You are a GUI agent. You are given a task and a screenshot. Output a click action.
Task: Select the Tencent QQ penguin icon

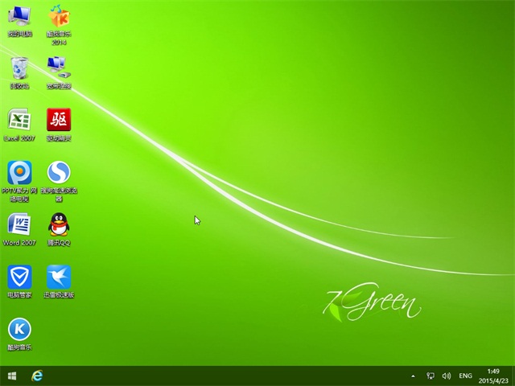coord(59,224)
